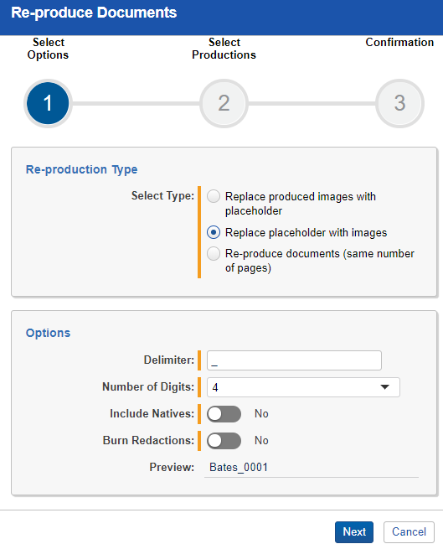Click step 2 circle in wizard
This screenshot has width=443, height=544.
224,103
